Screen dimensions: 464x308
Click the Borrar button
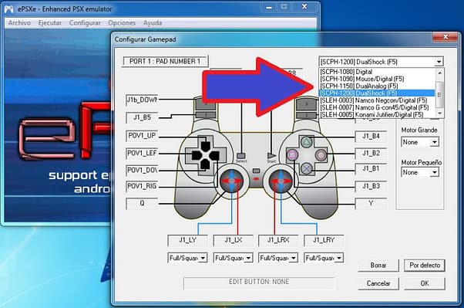378,266
